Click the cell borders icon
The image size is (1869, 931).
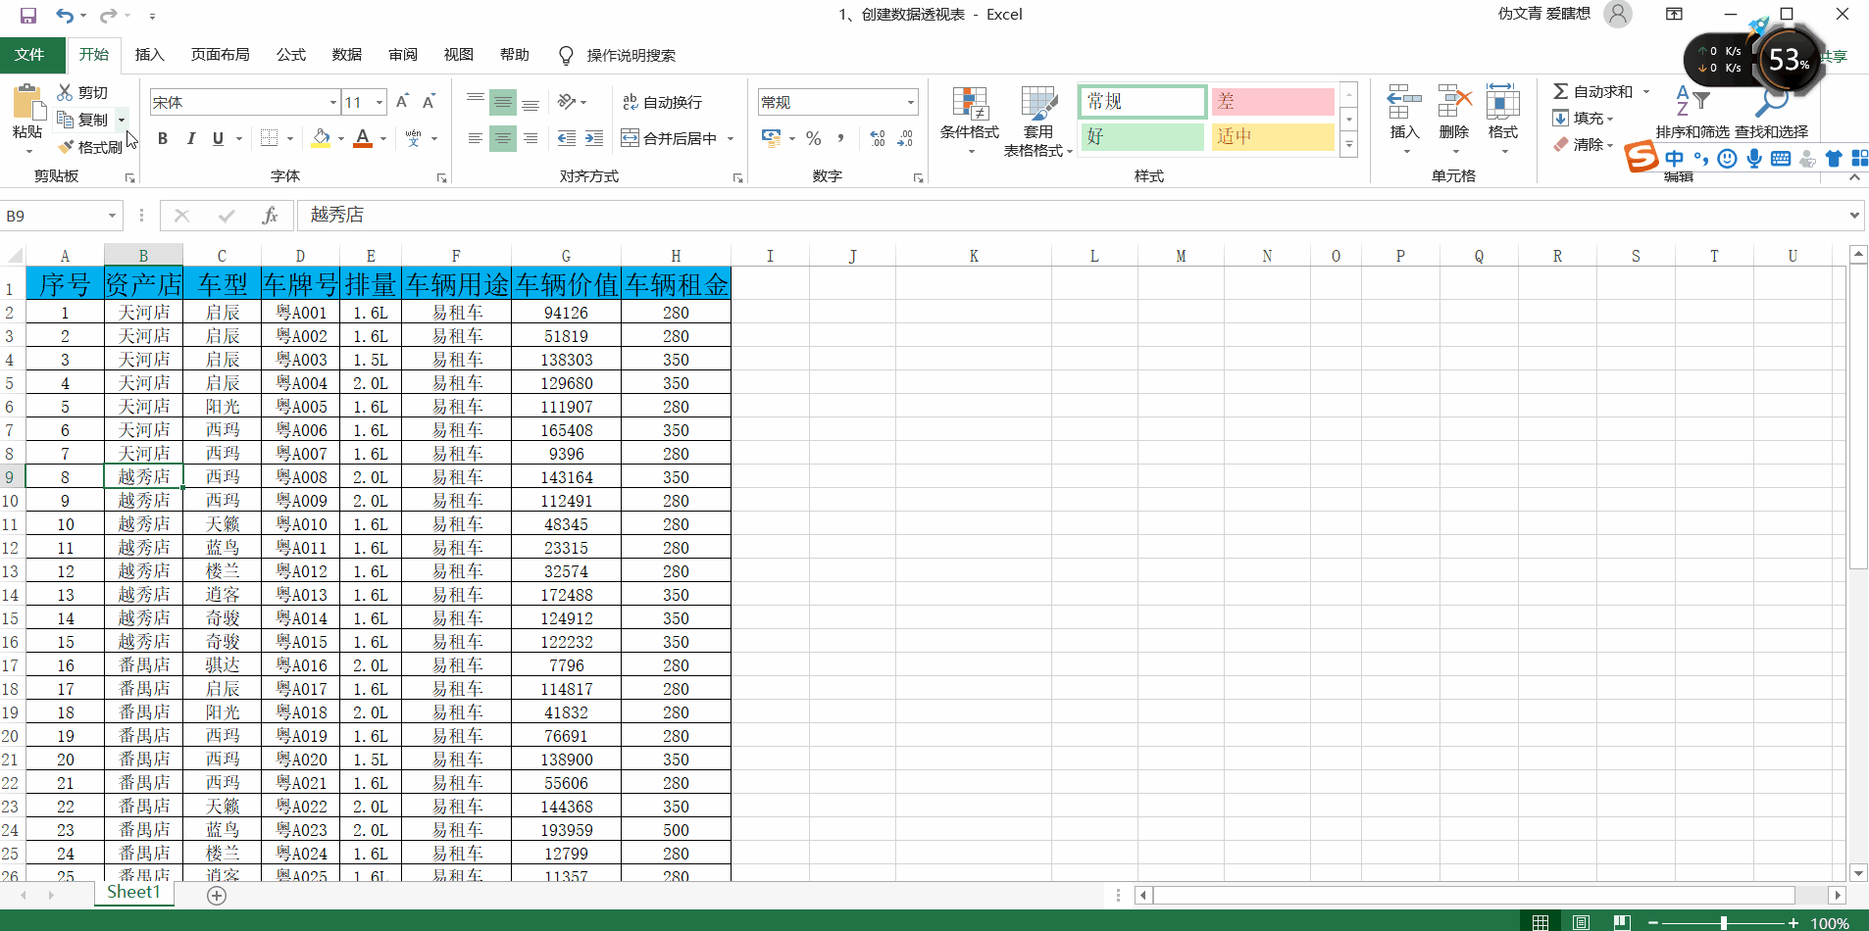[x=270, y=138]
